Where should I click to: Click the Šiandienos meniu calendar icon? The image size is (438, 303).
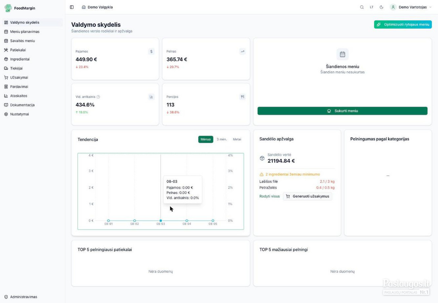[x=342, y=54]
